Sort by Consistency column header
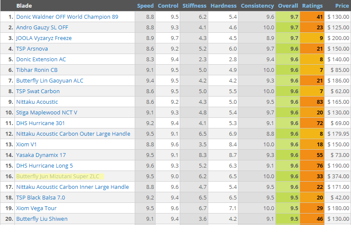351x225 pixels. click(x=257, y=6)
